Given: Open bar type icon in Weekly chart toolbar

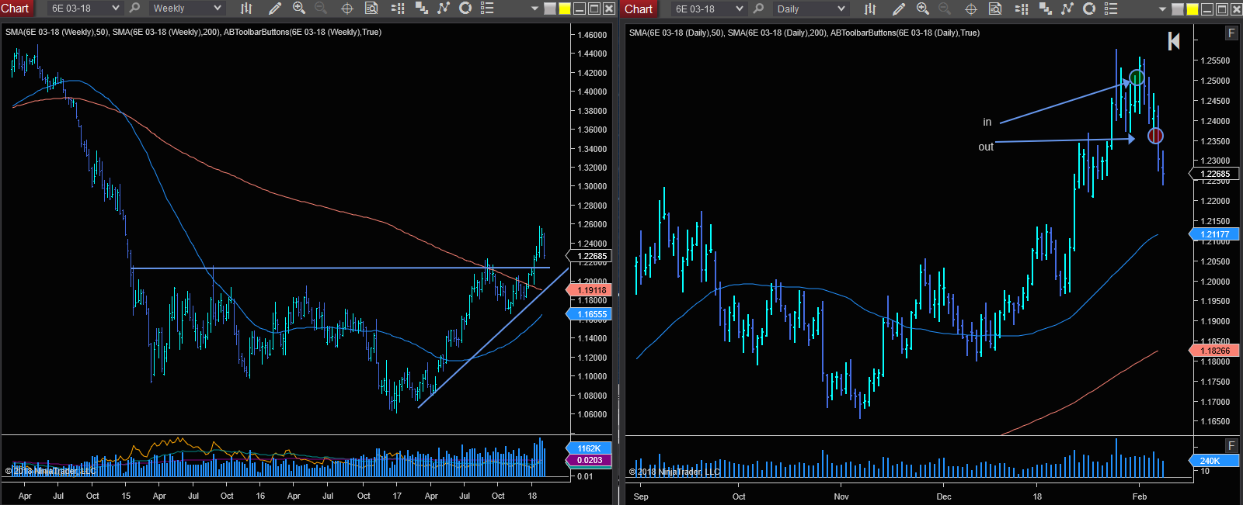Looking at the screenshot, I should point(246,9).
